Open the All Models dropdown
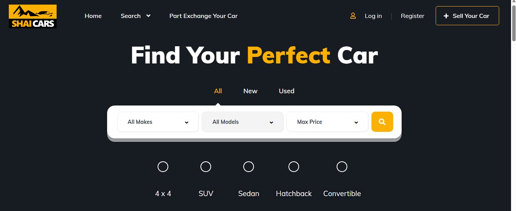The width and height of the screenshot is (516, 211). tap(243, 122)
